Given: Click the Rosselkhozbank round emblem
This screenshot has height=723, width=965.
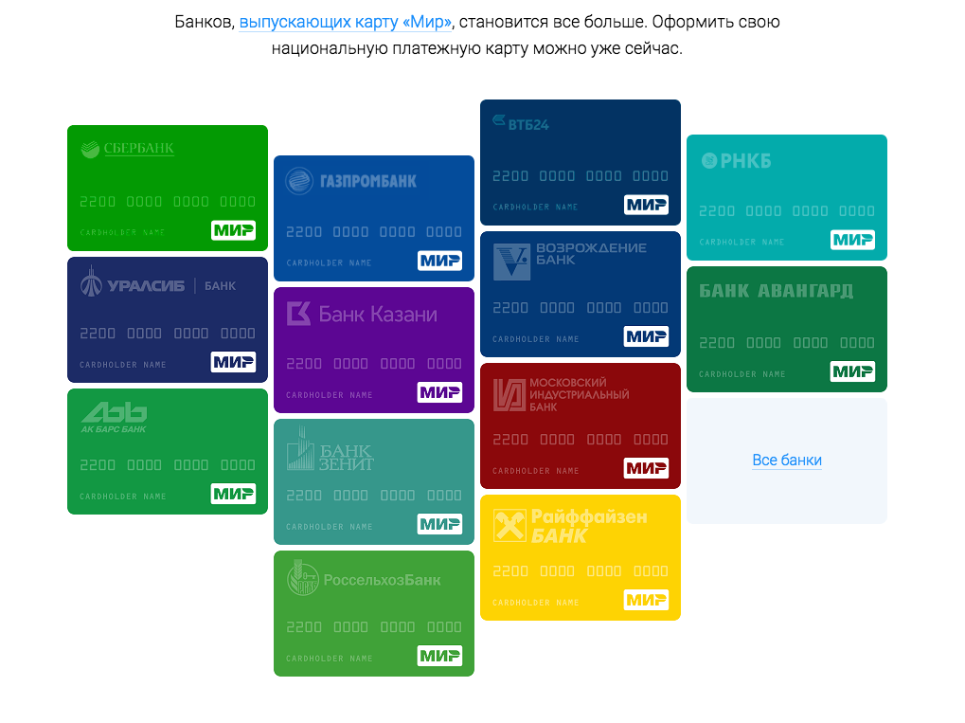Looking at the screenshot, I should [x=302, y=578].
